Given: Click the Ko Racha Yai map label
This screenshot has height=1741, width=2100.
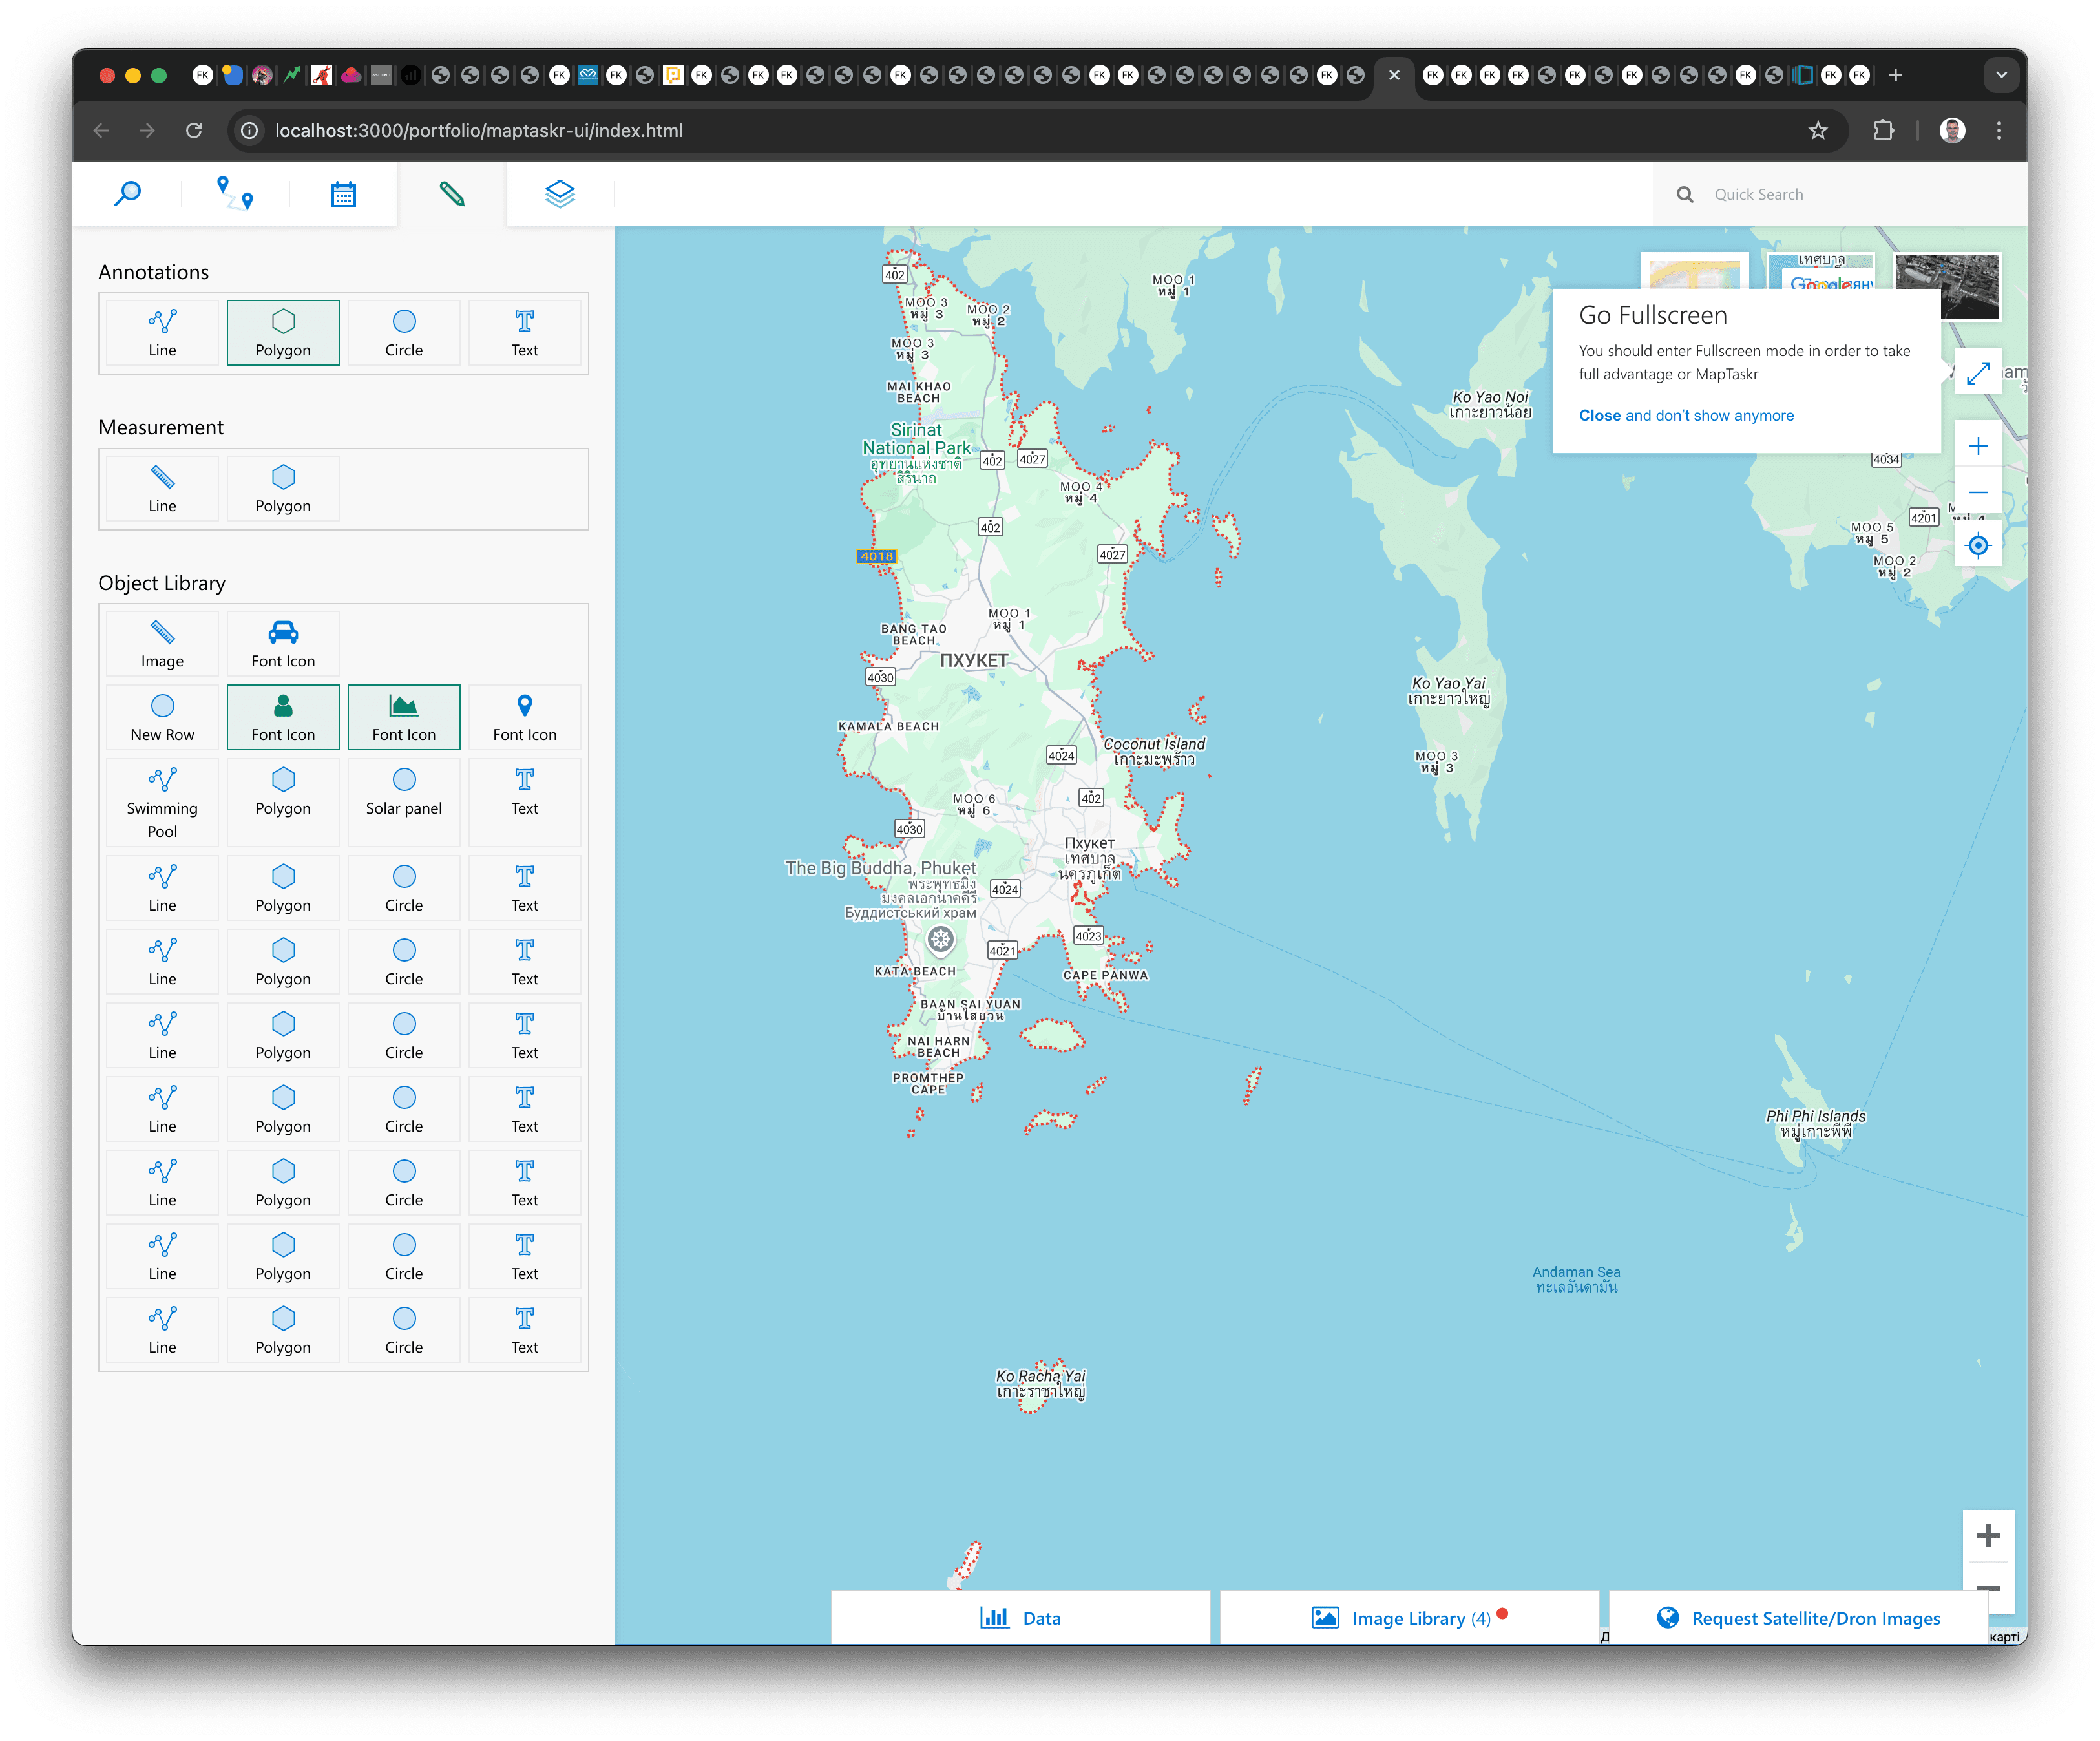Looking at the screenshot, I should coord(1040,1383).
